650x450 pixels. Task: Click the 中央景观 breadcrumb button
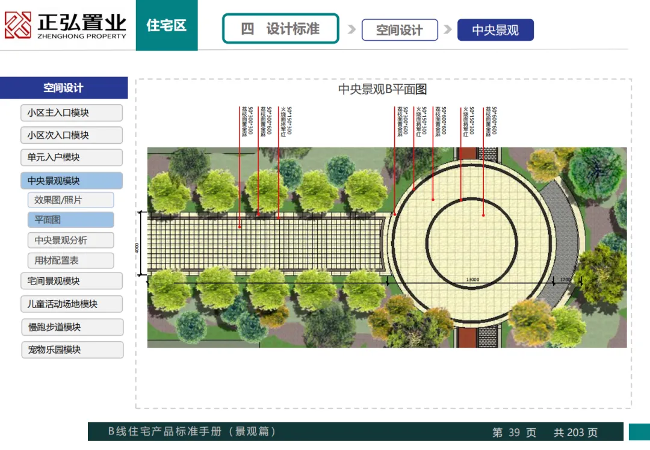coord(495,30)
